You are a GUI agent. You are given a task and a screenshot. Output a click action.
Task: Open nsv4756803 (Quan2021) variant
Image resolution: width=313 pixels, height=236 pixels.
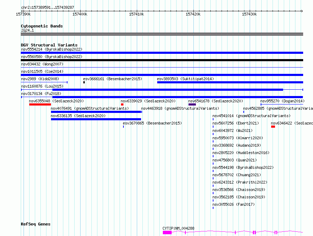(235, 160)
